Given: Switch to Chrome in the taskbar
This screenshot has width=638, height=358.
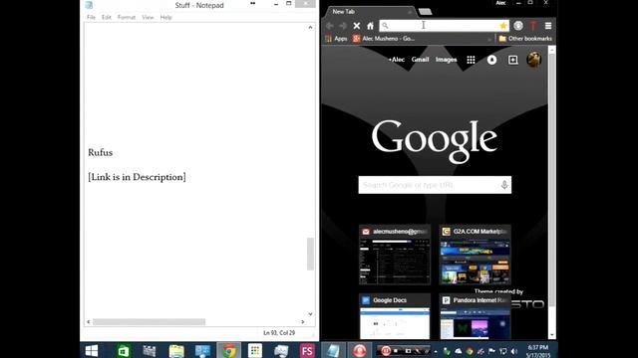Looking at the screenshot, I should (x=229, y=351).
